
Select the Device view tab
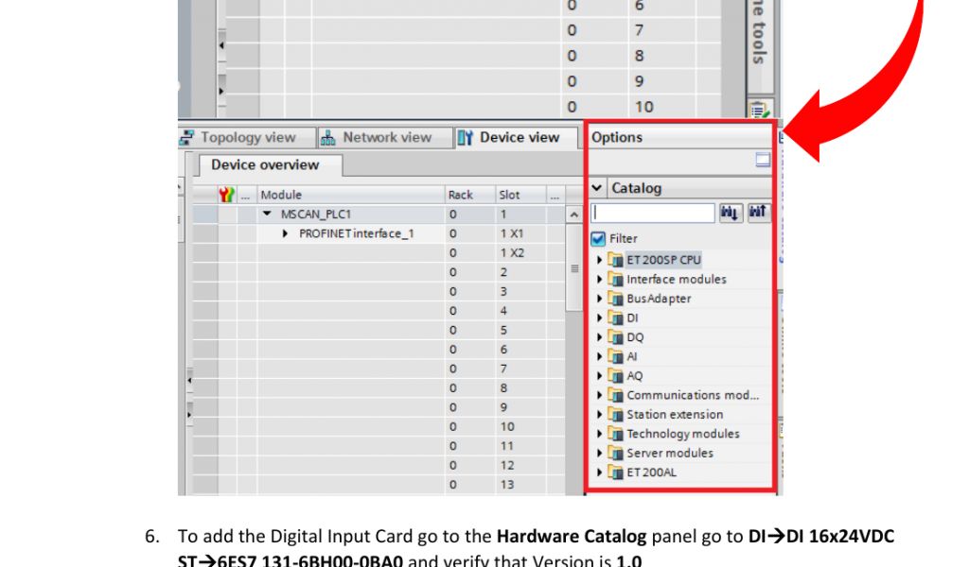(x=509, y=138)
